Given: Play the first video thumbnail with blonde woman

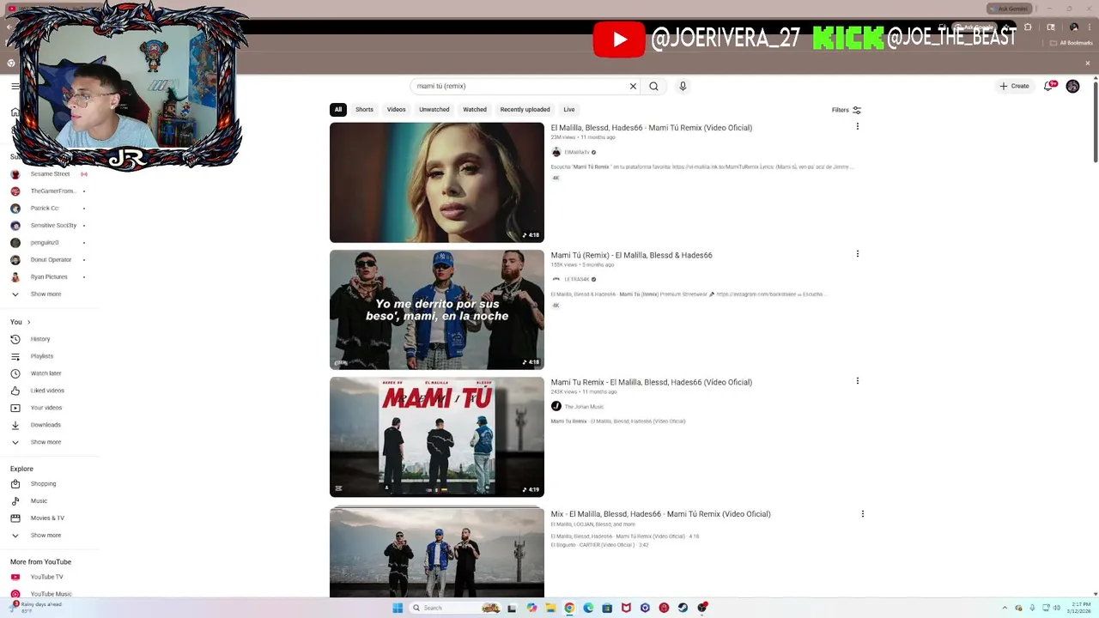Looking at the screenshot, I should [x=436, y=182].
